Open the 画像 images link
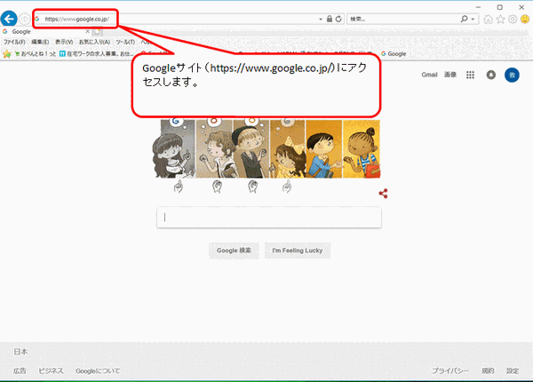533x382 pixels. click(450, 75)
